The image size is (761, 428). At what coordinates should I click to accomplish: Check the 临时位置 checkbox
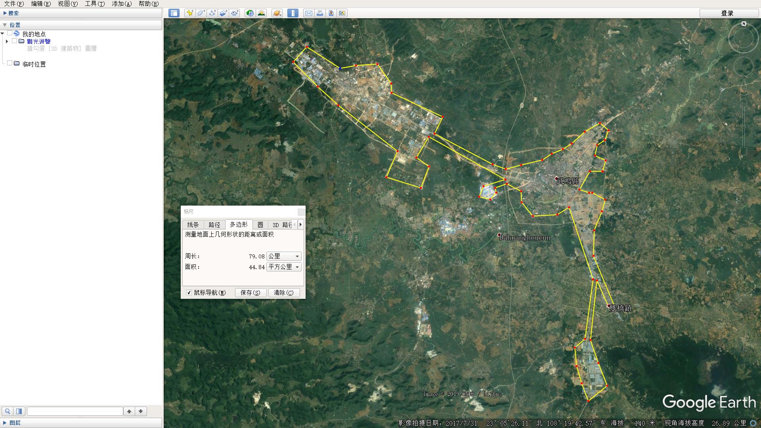(10, 63)
